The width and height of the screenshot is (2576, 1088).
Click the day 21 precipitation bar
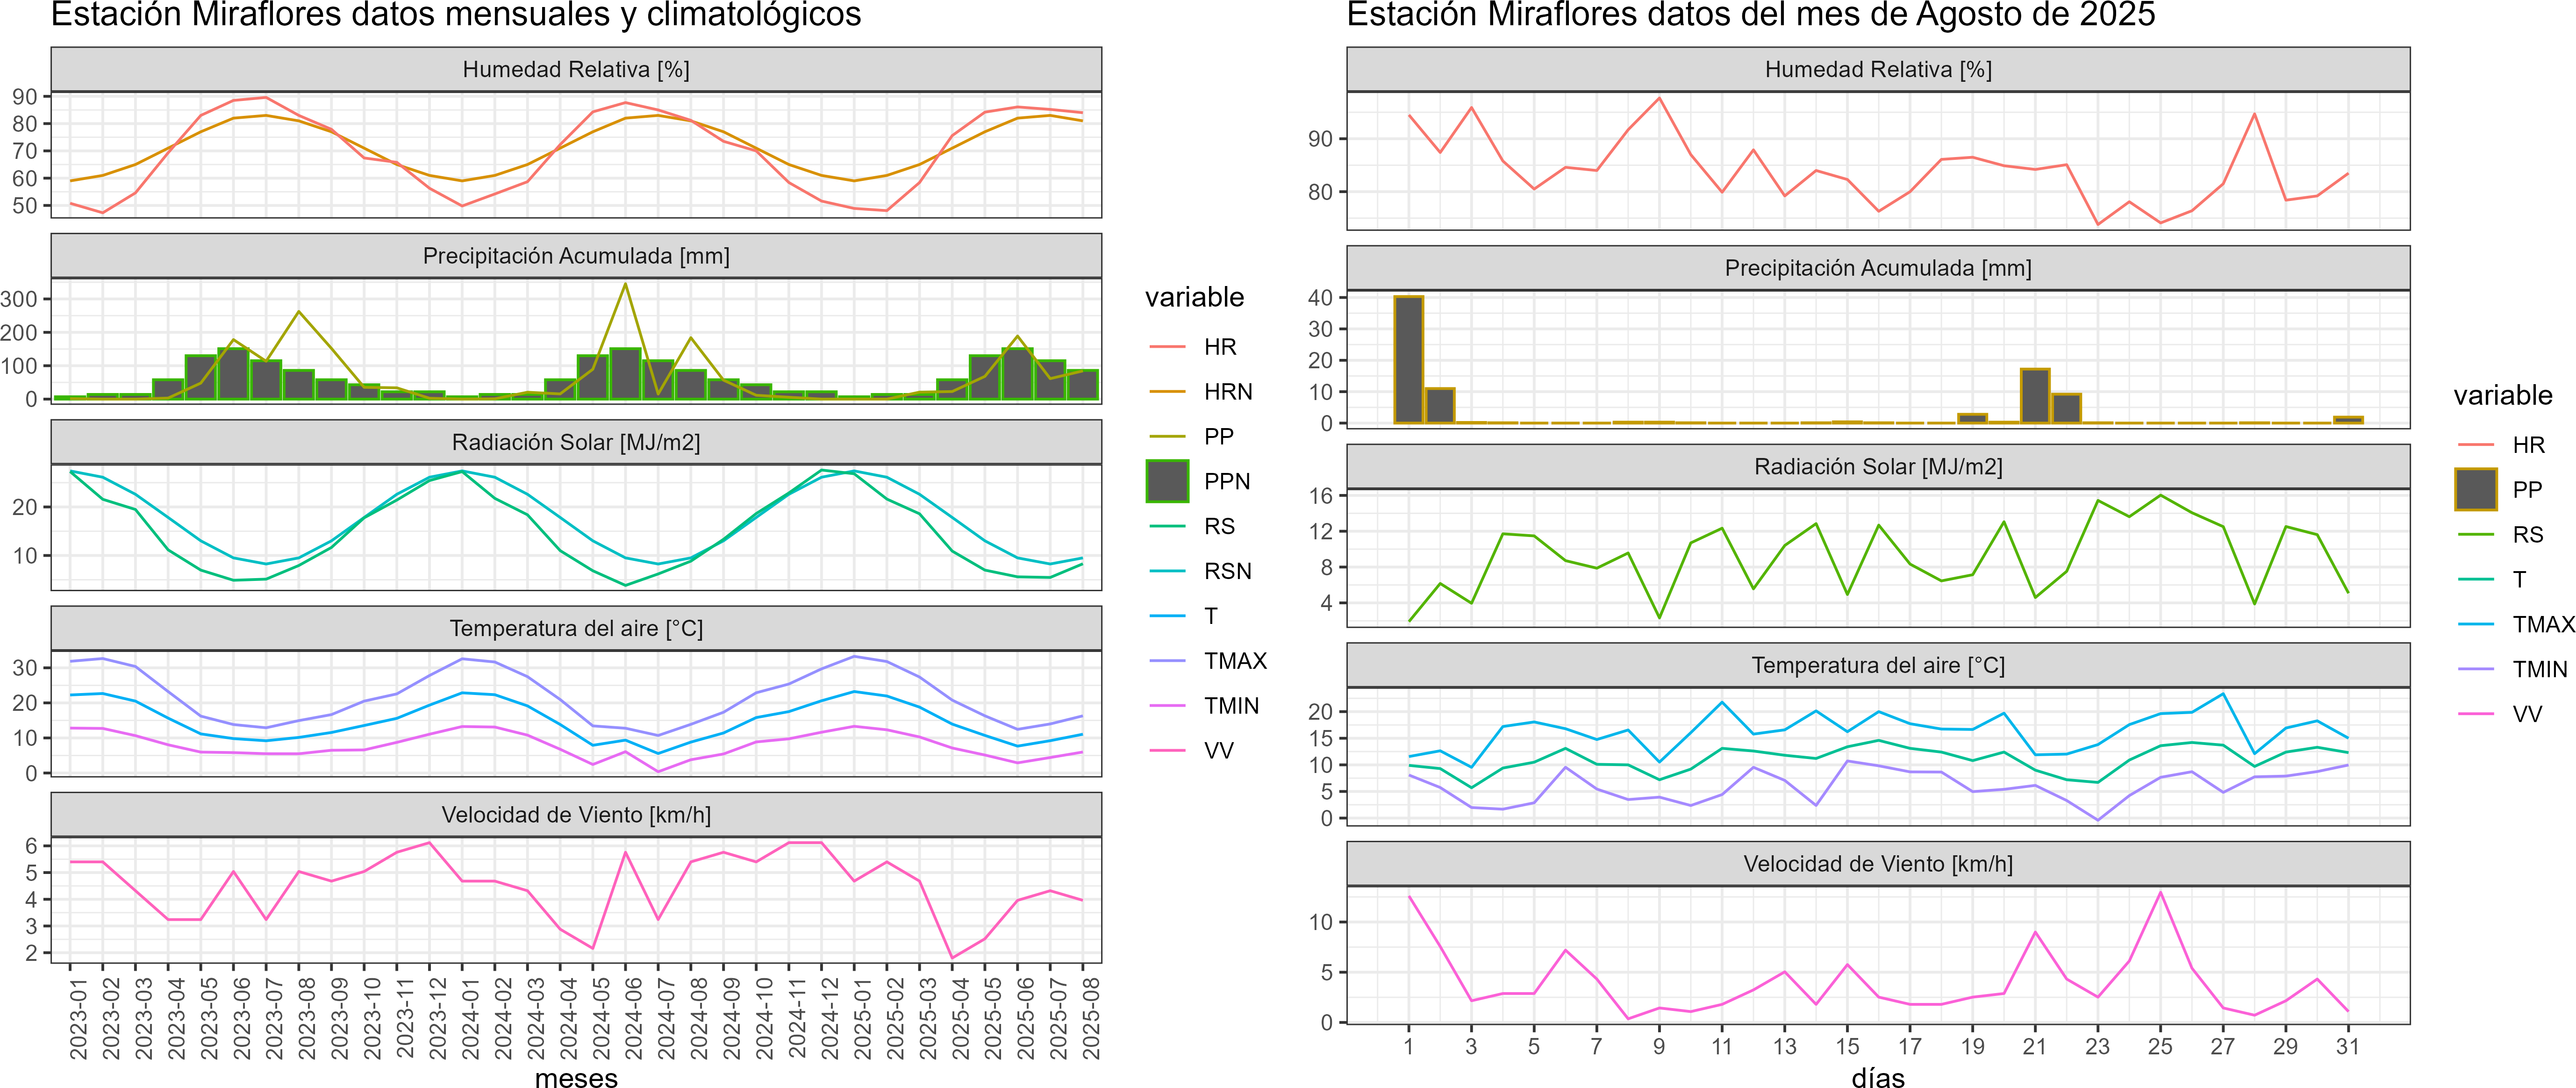pos(2034,397)
